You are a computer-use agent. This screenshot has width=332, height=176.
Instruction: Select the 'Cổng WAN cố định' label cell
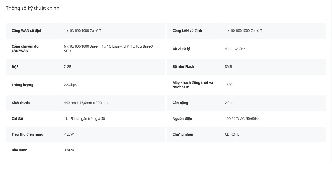pyautogui.click(x=32, y=30)
